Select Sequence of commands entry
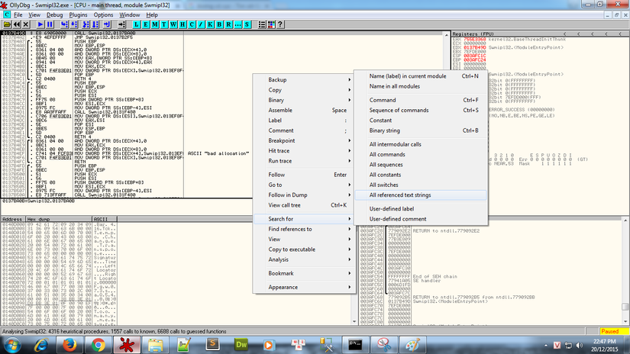The width and height of the screenshot is (630, 354). pos(421,110)
